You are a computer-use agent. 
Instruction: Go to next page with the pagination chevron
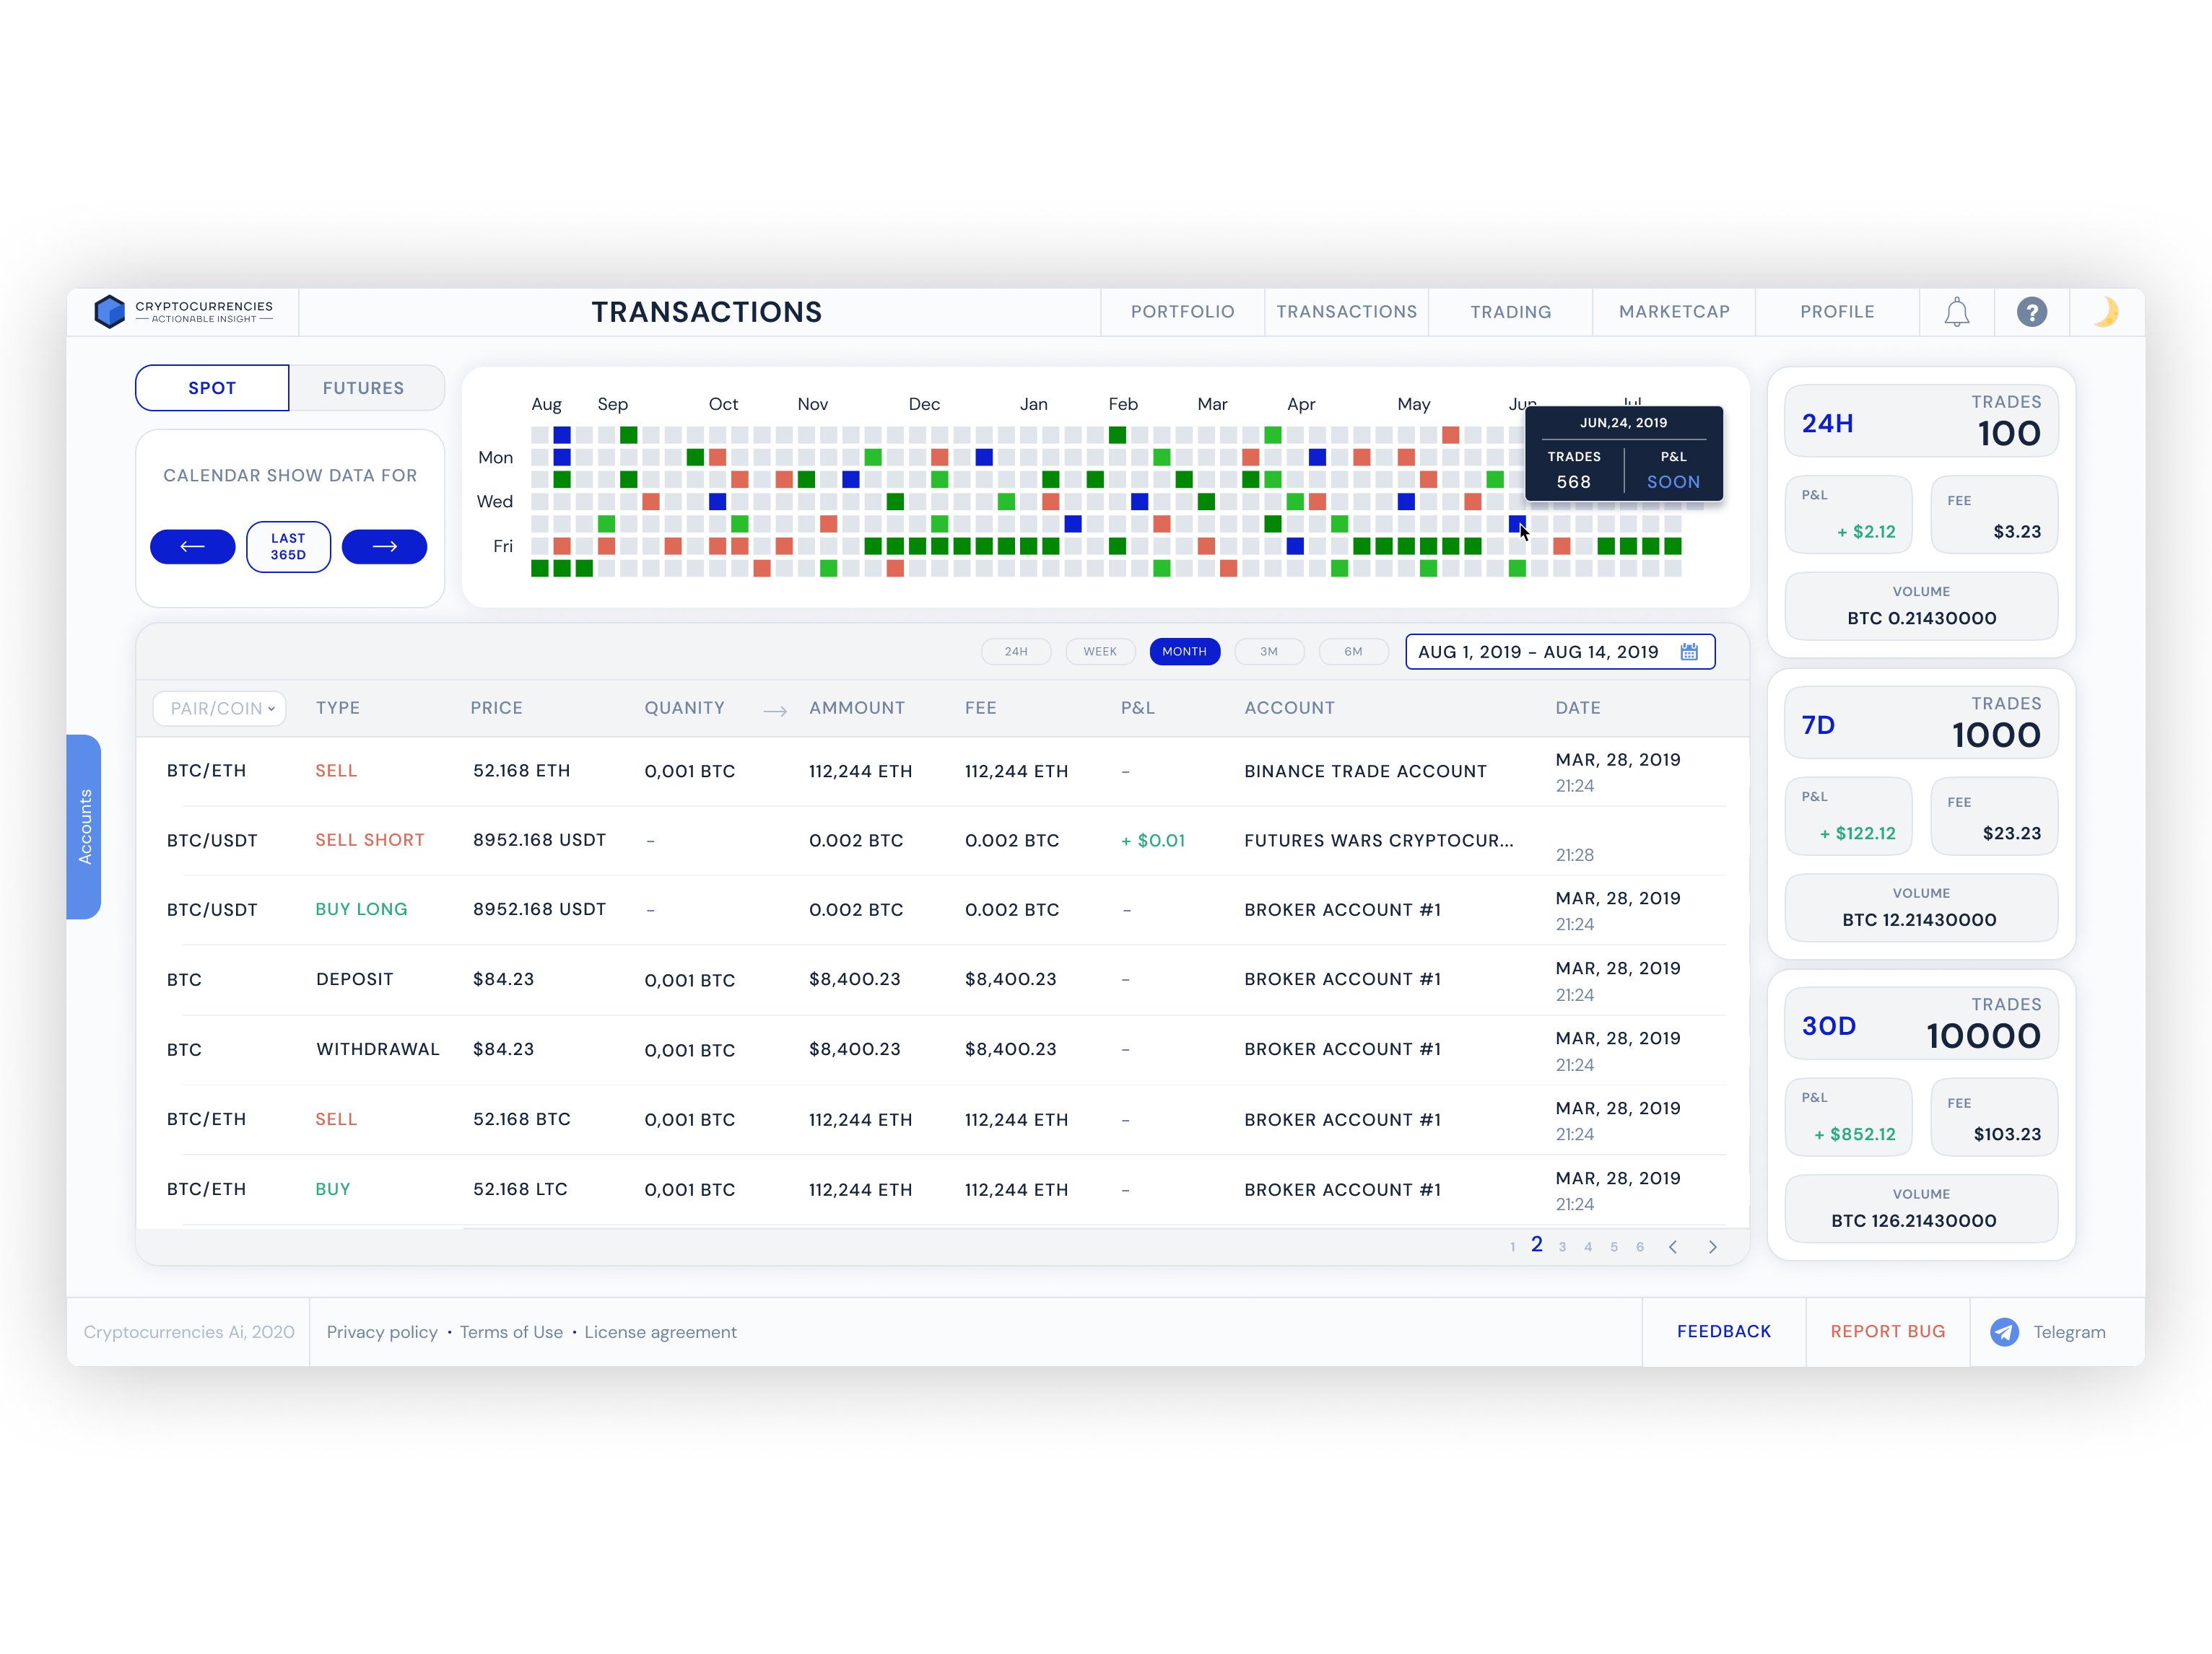pos(1712,1246)
